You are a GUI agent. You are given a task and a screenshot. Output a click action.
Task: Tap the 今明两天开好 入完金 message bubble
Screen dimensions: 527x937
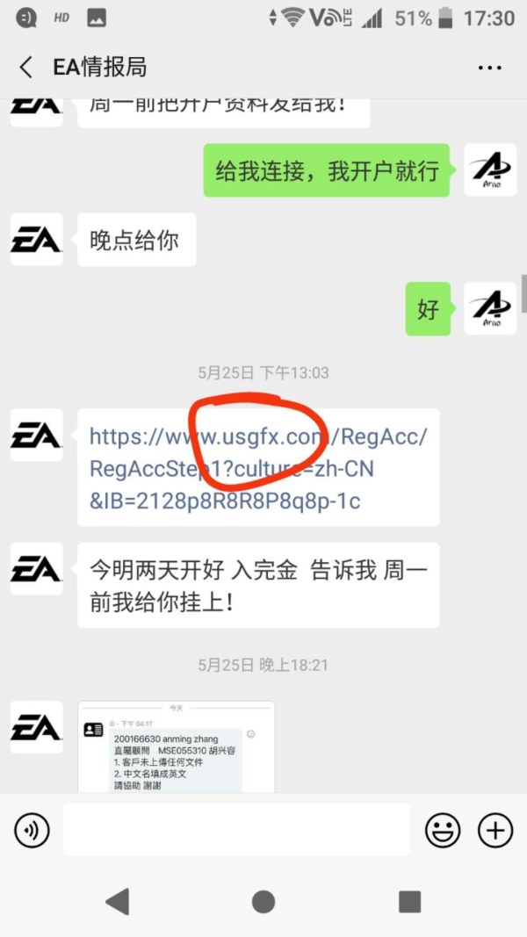258,586
